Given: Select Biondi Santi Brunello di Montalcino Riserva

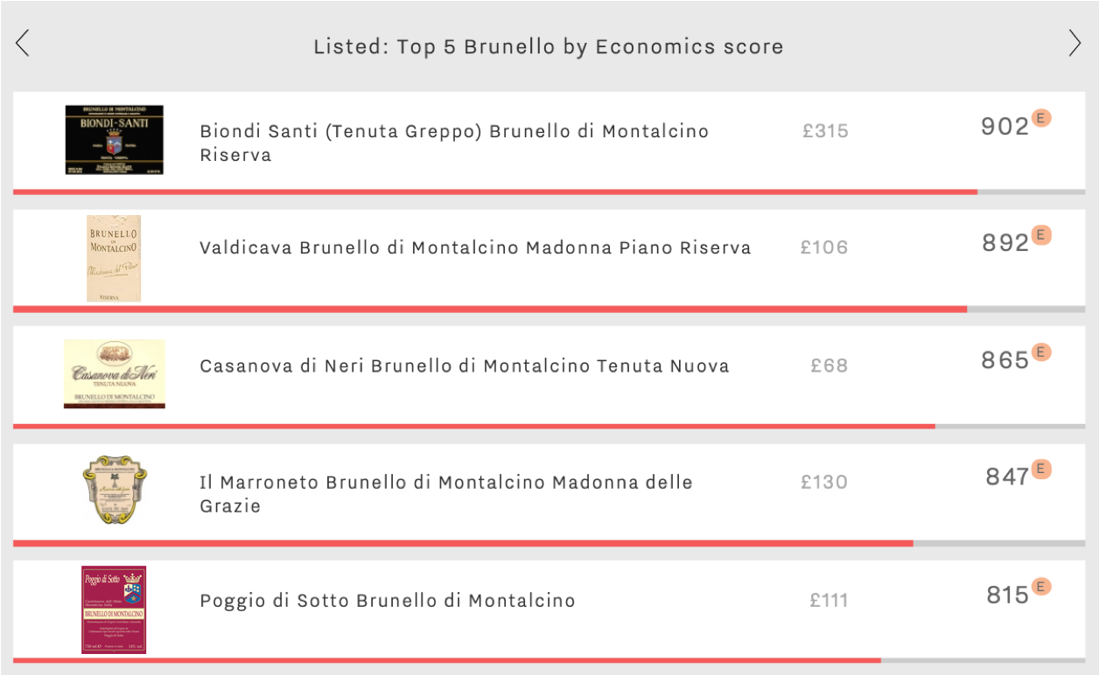Looking at the screenshot, I should 454,143.
